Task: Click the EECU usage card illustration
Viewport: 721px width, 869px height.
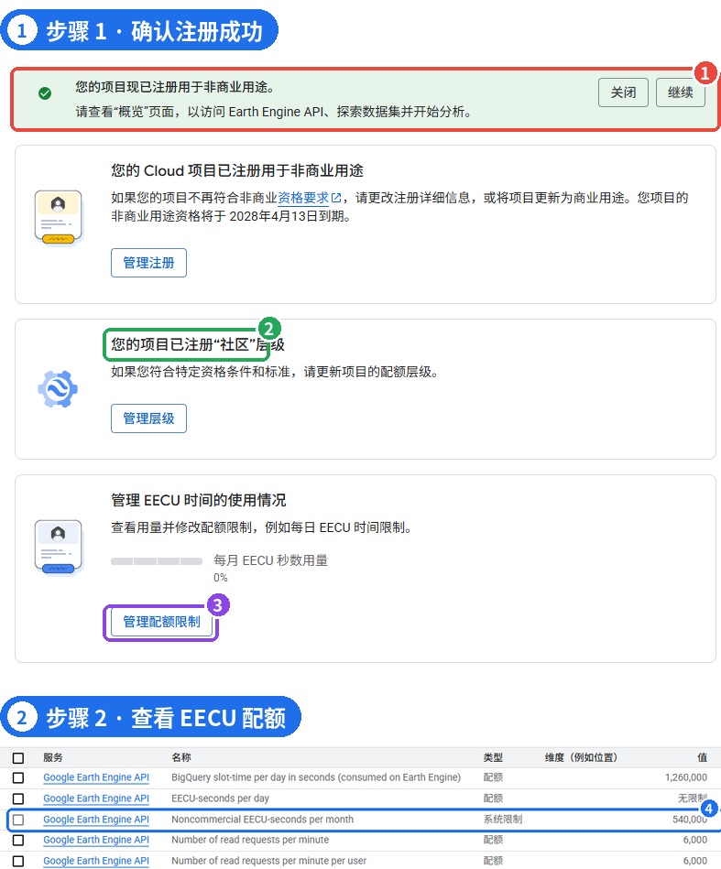Action: pos(59,547)
